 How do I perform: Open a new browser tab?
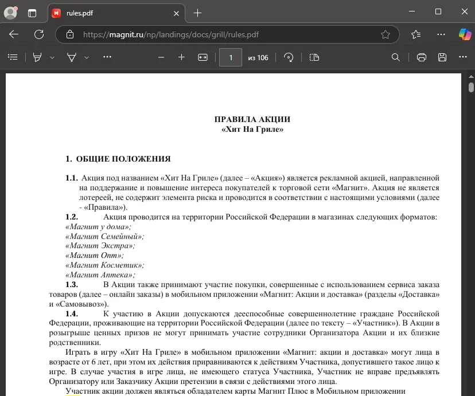coord(197,13)
